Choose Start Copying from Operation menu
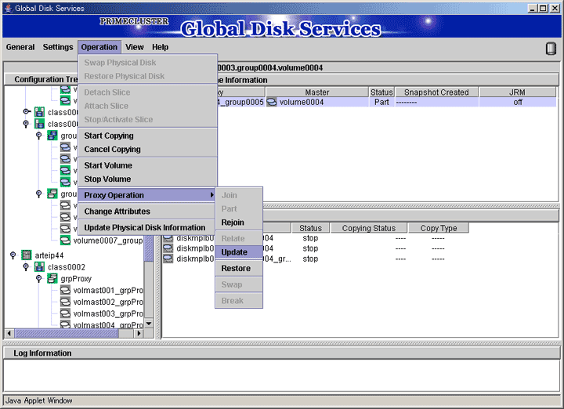The width and height of the screenshot is (564, 409). click(148, 136)
